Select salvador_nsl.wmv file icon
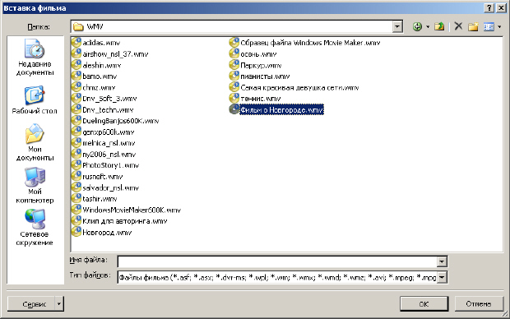The image size is (510, 319). (76, 187)
